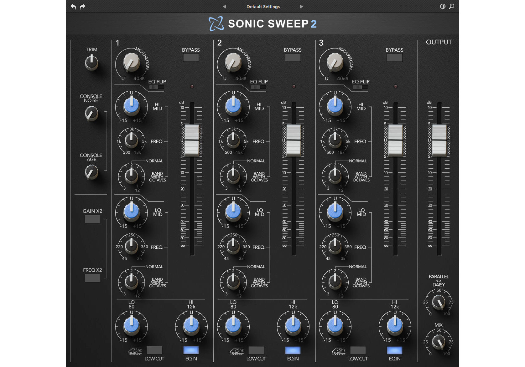The width and height of the screenshot is (525, 367).
Task: Click channel 3 LO MID FREQ knob
Action: 335,246
